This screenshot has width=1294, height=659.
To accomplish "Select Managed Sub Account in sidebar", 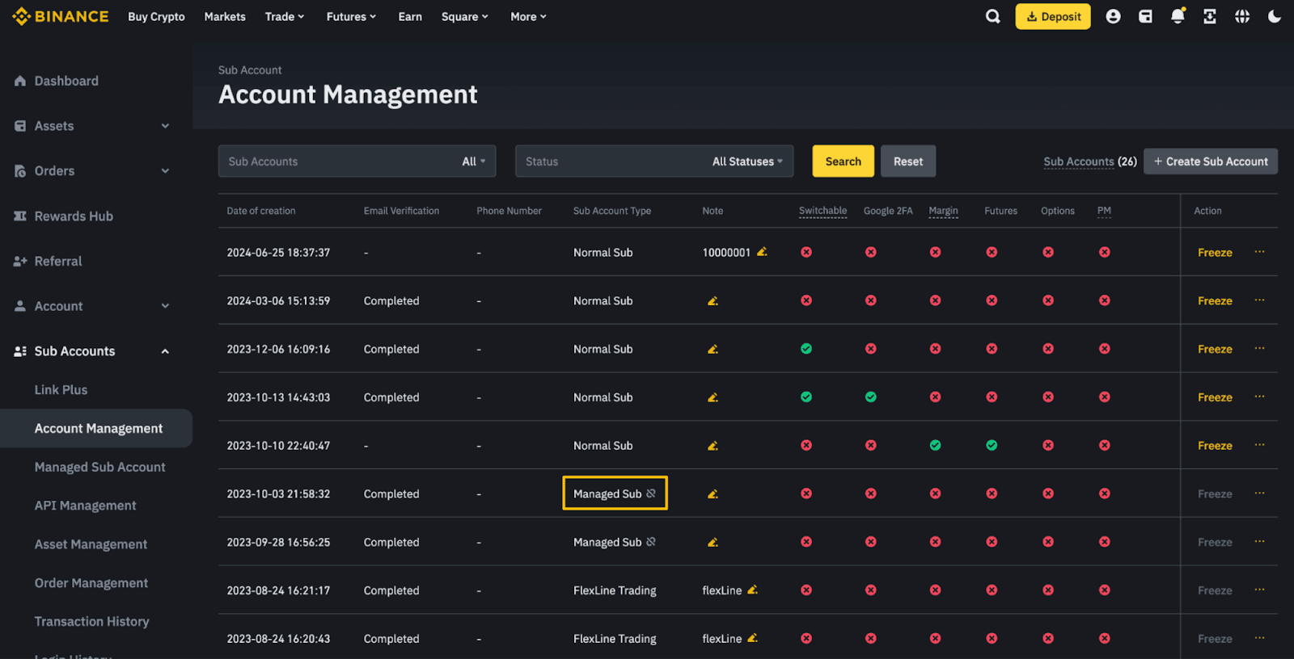I will click(x=99, y=467).
